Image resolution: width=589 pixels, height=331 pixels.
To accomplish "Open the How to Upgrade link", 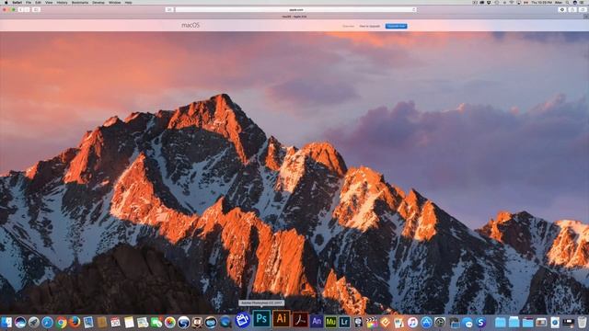I will tap(370, 26).
